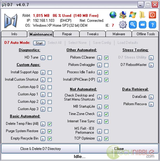Uncheck Piriform CCleaner checkbox
The image size is (160, 161).
click(106, 58)
